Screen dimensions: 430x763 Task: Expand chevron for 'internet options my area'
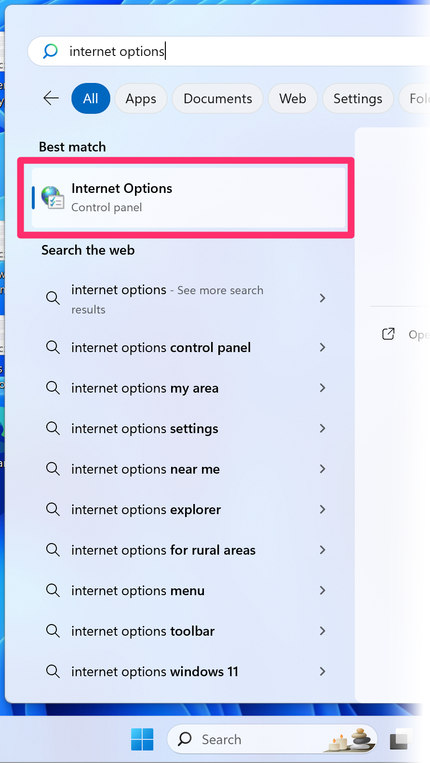322,388
